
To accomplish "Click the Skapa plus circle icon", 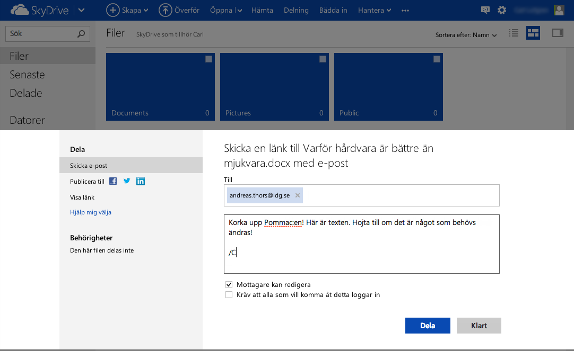I will [x=113, y=10].
